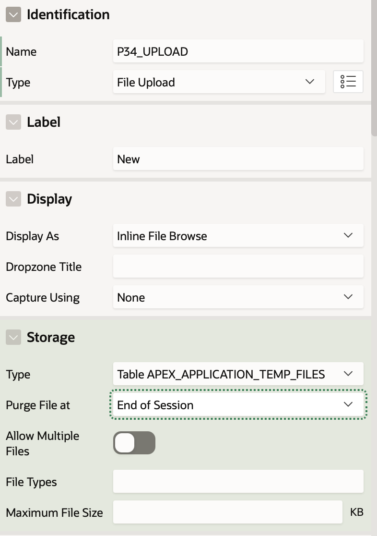Click the Purge File at property label

tap(38, 405)
